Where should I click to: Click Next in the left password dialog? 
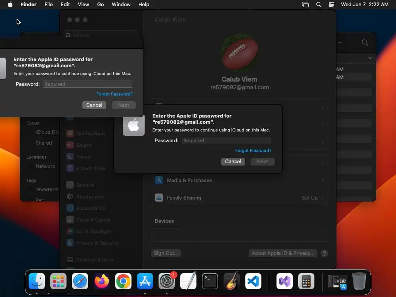[123, 105]
